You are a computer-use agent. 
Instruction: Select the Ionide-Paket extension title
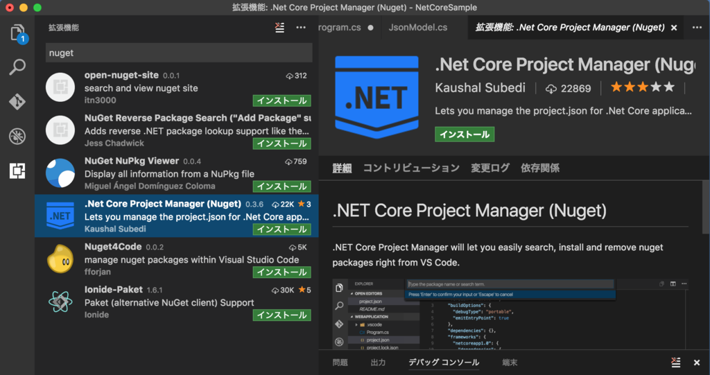click(x=113, y=290)
